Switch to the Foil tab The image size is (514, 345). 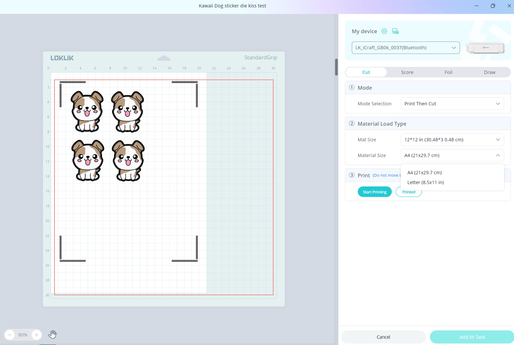(448, 72)
